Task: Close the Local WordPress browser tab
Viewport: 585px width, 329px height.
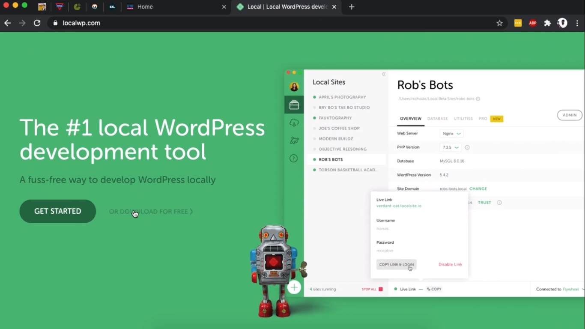Action: click(x=334, y=7)
